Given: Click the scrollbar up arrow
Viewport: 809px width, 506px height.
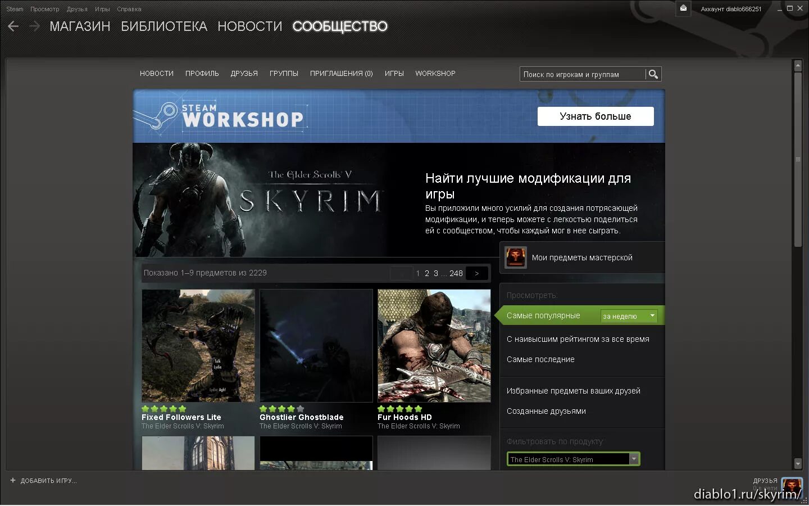Looking at the screenshot, I should click(798, 65).
